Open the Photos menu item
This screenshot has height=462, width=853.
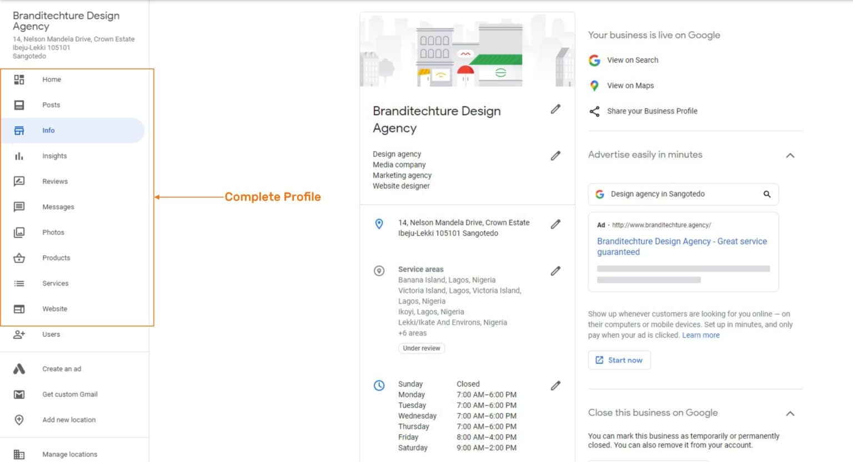coord(73,232)
